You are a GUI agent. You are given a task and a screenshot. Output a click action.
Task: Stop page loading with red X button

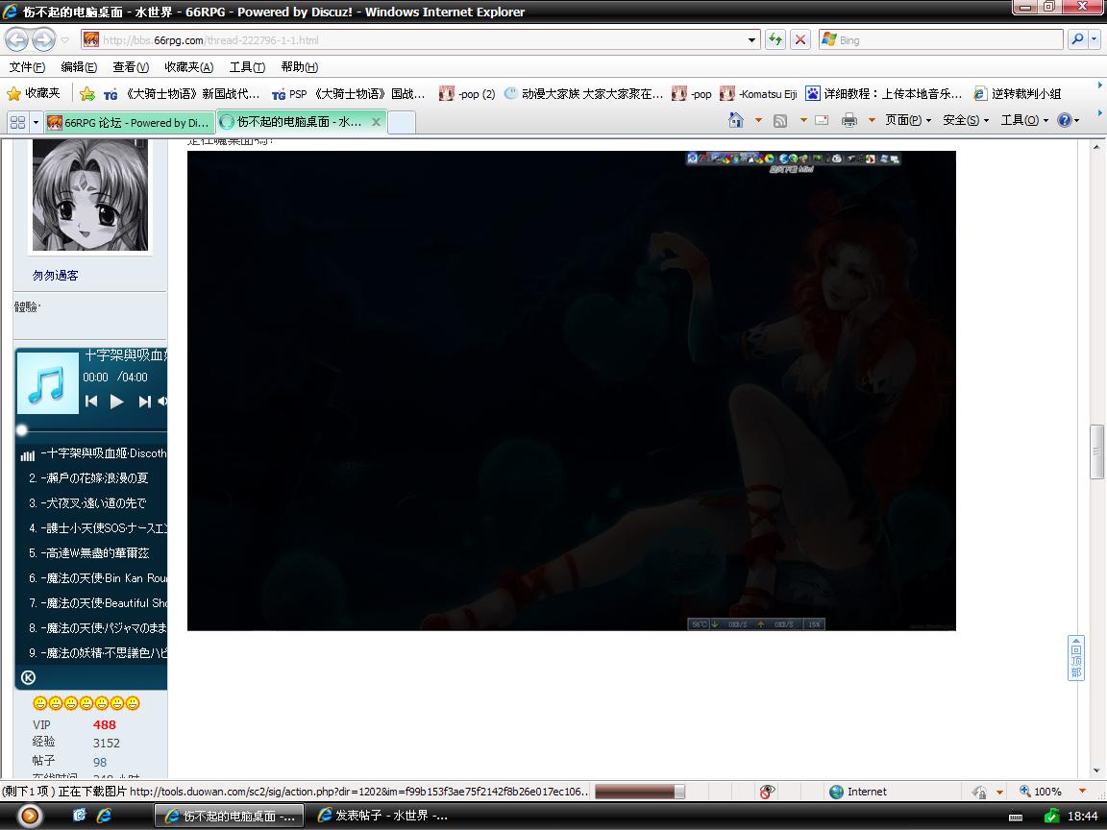[x=799, y=39]
